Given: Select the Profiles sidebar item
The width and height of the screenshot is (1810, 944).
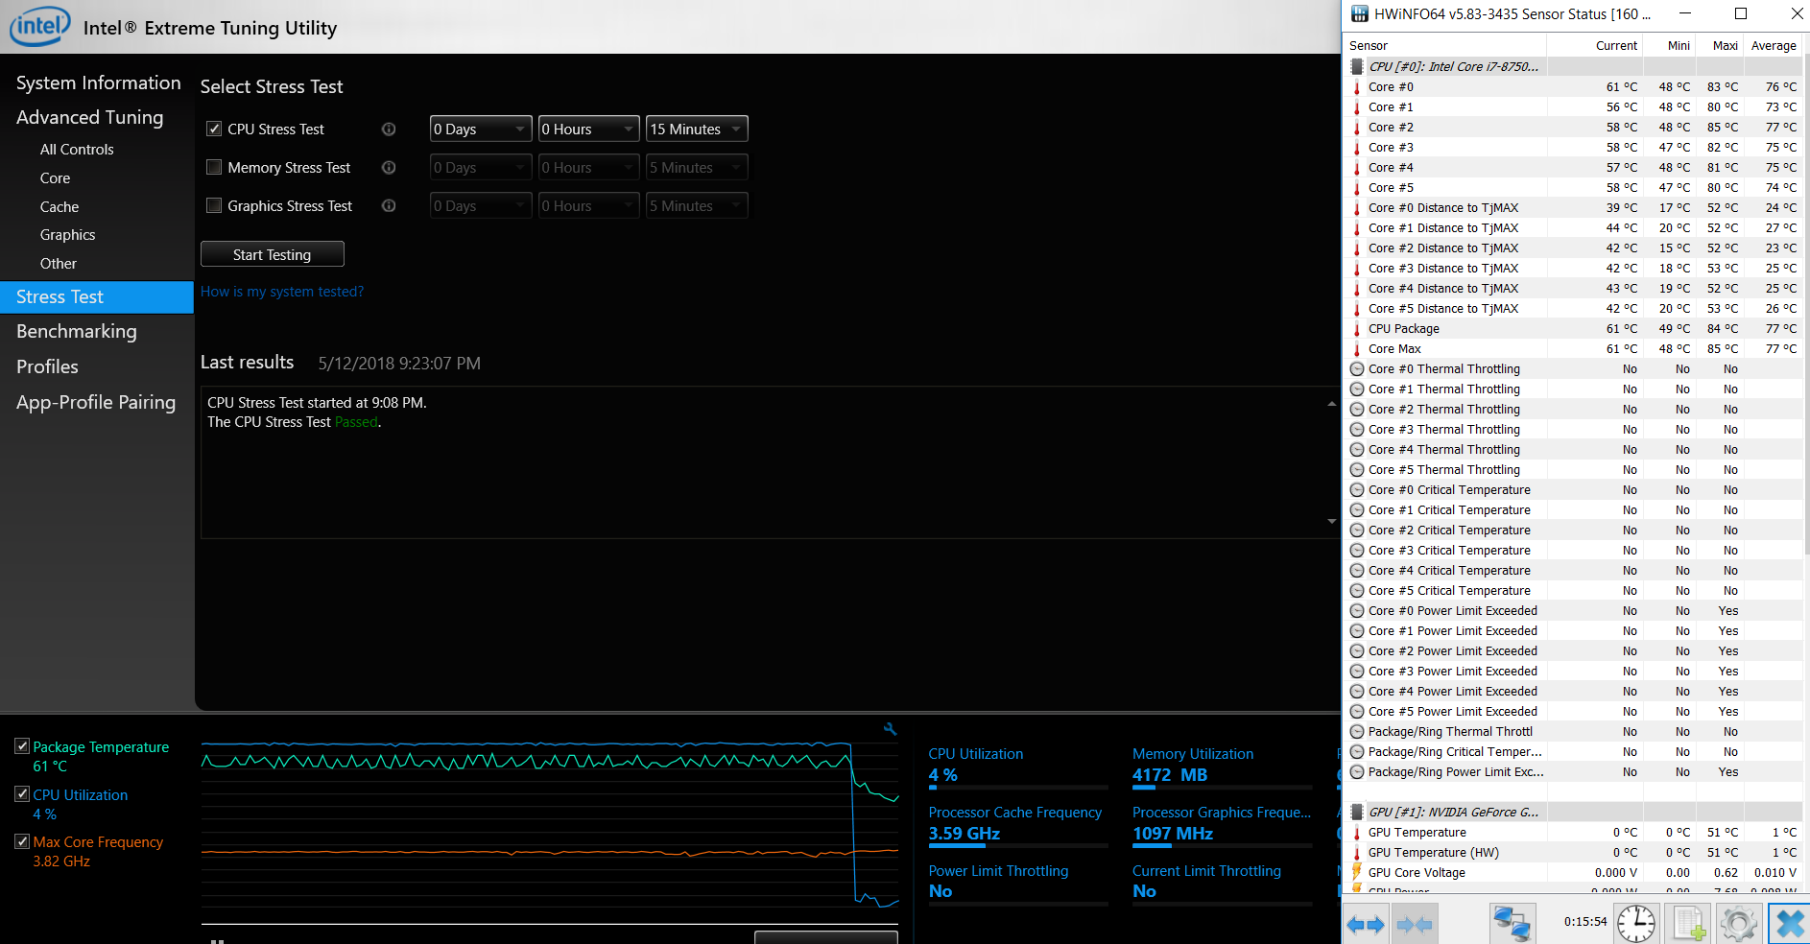Looking at the screenshot, I should click(x=47, y=366).
